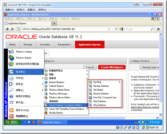This screenshot has height=134, width=167.
Task: Click Internet Explorer quick launch icon
Action: 25,122
